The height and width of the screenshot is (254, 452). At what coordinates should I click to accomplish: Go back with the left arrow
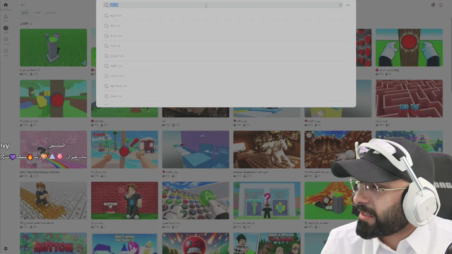[x=23, y=5]
